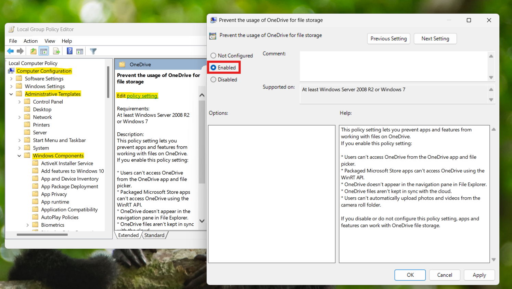This screenshot has height=289, width=512.
Task: Click the AutoPlay Policies folder icon
Action: (35, 217)
